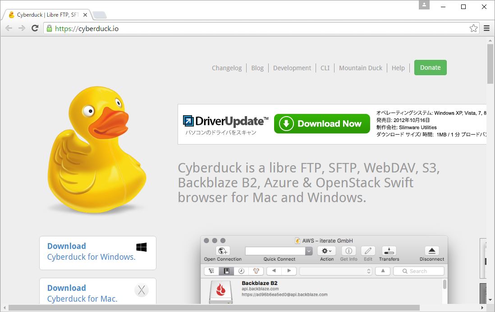Click the horizontal scrollbar left arrow
Image resolution: width=495 pixels, height=312 pixels.
click(5, 307)
